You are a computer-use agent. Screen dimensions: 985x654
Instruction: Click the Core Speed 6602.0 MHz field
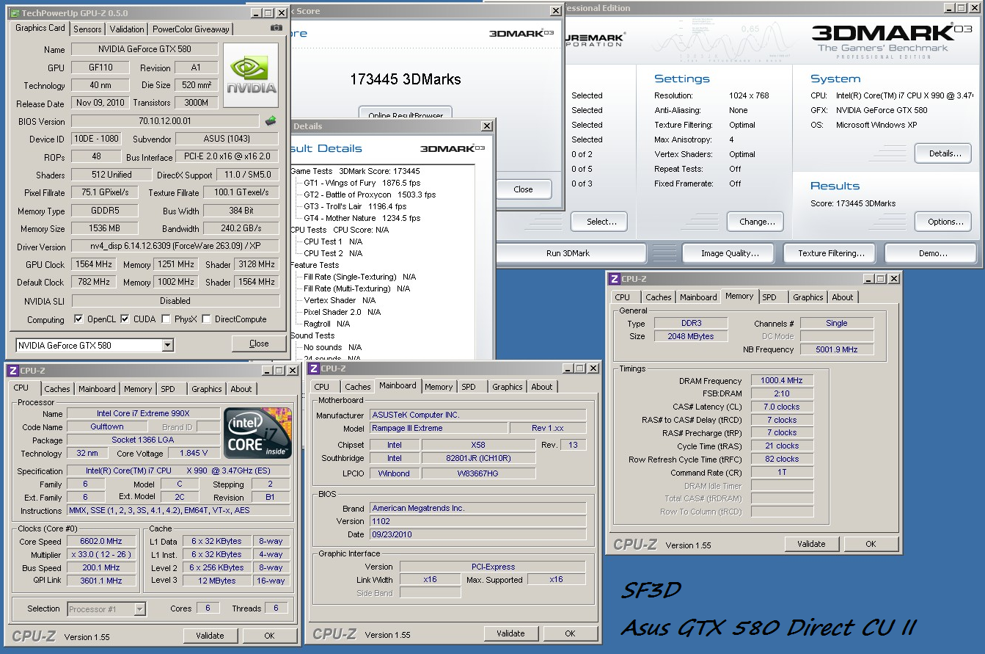(x=101, y=542)
